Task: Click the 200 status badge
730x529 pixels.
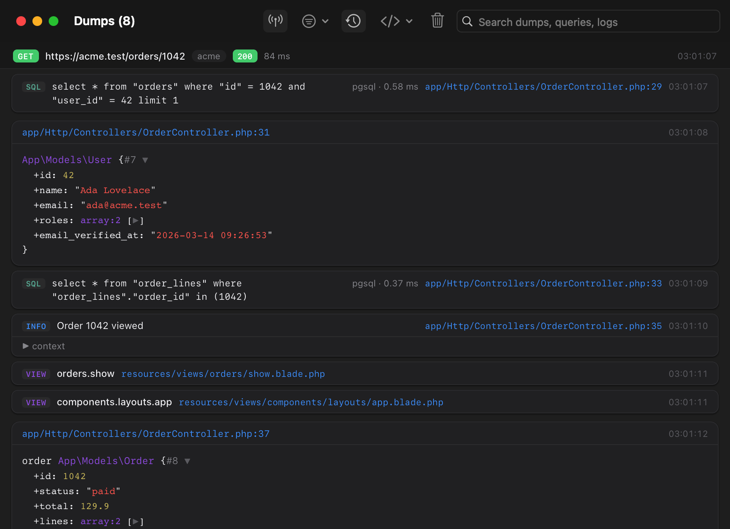Action: (x=245, y=56)
